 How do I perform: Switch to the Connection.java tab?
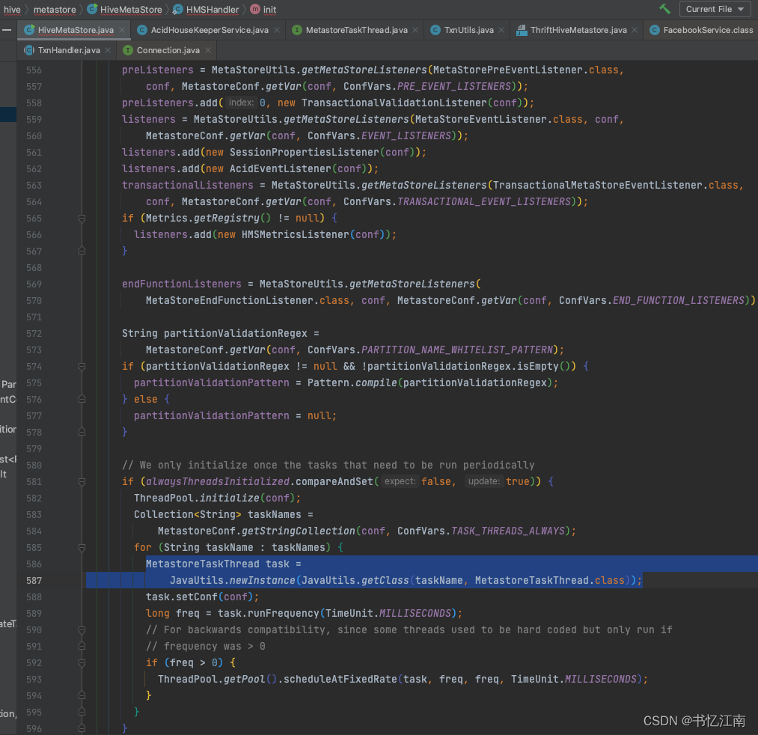168,50
